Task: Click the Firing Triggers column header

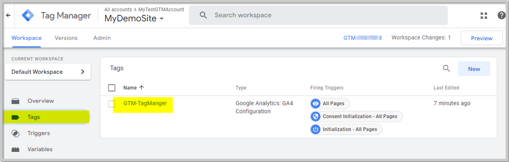Action: (x=327, y=88)
